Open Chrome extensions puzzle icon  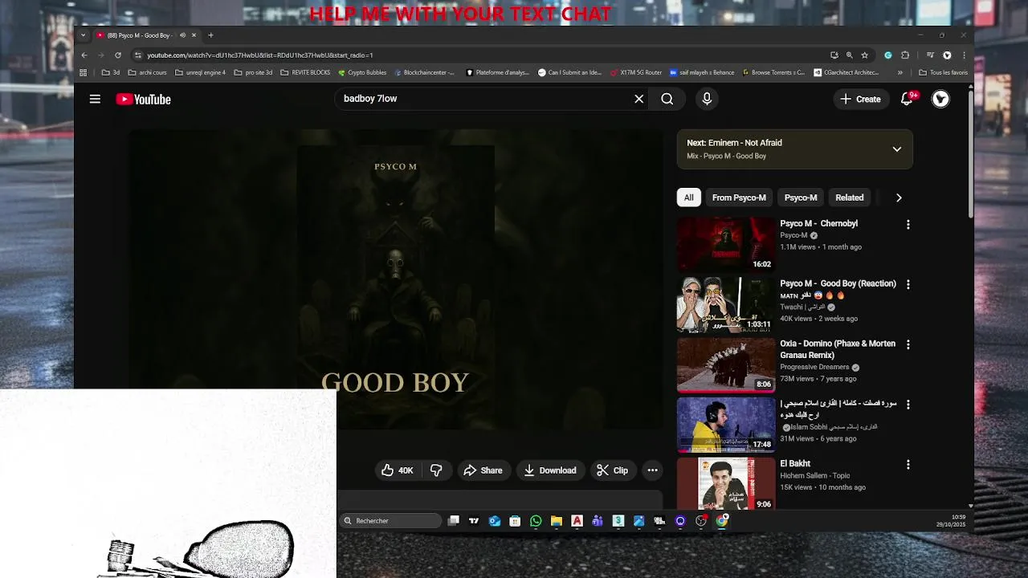905,55
